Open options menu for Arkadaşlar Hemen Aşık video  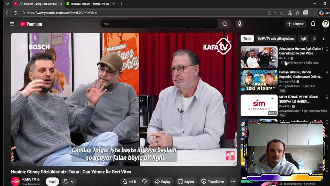[327, 49]
